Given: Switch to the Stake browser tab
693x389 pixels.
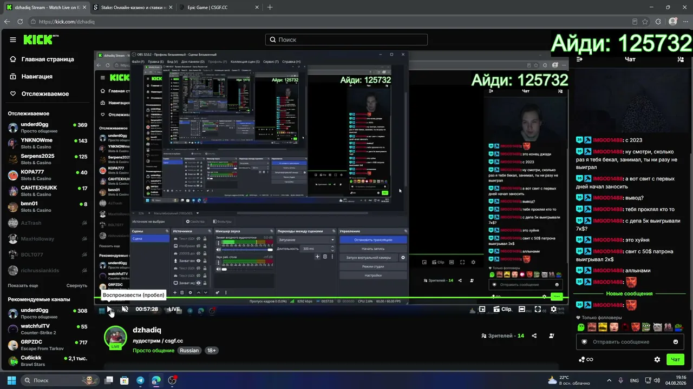Looking at the screenshot, I should pyautogui.click(x=132, y=7).
